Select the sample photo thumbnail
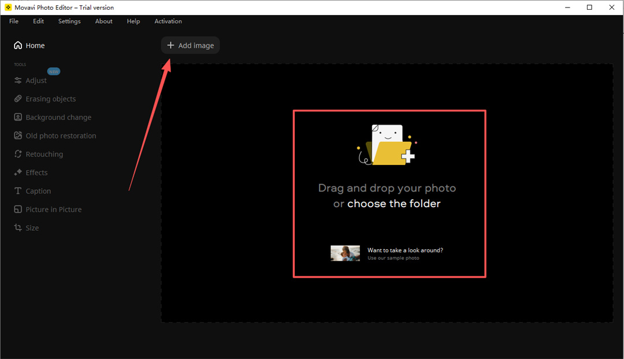Image resolution: width=624 pixels, height=359 pixels. (345, 253)
